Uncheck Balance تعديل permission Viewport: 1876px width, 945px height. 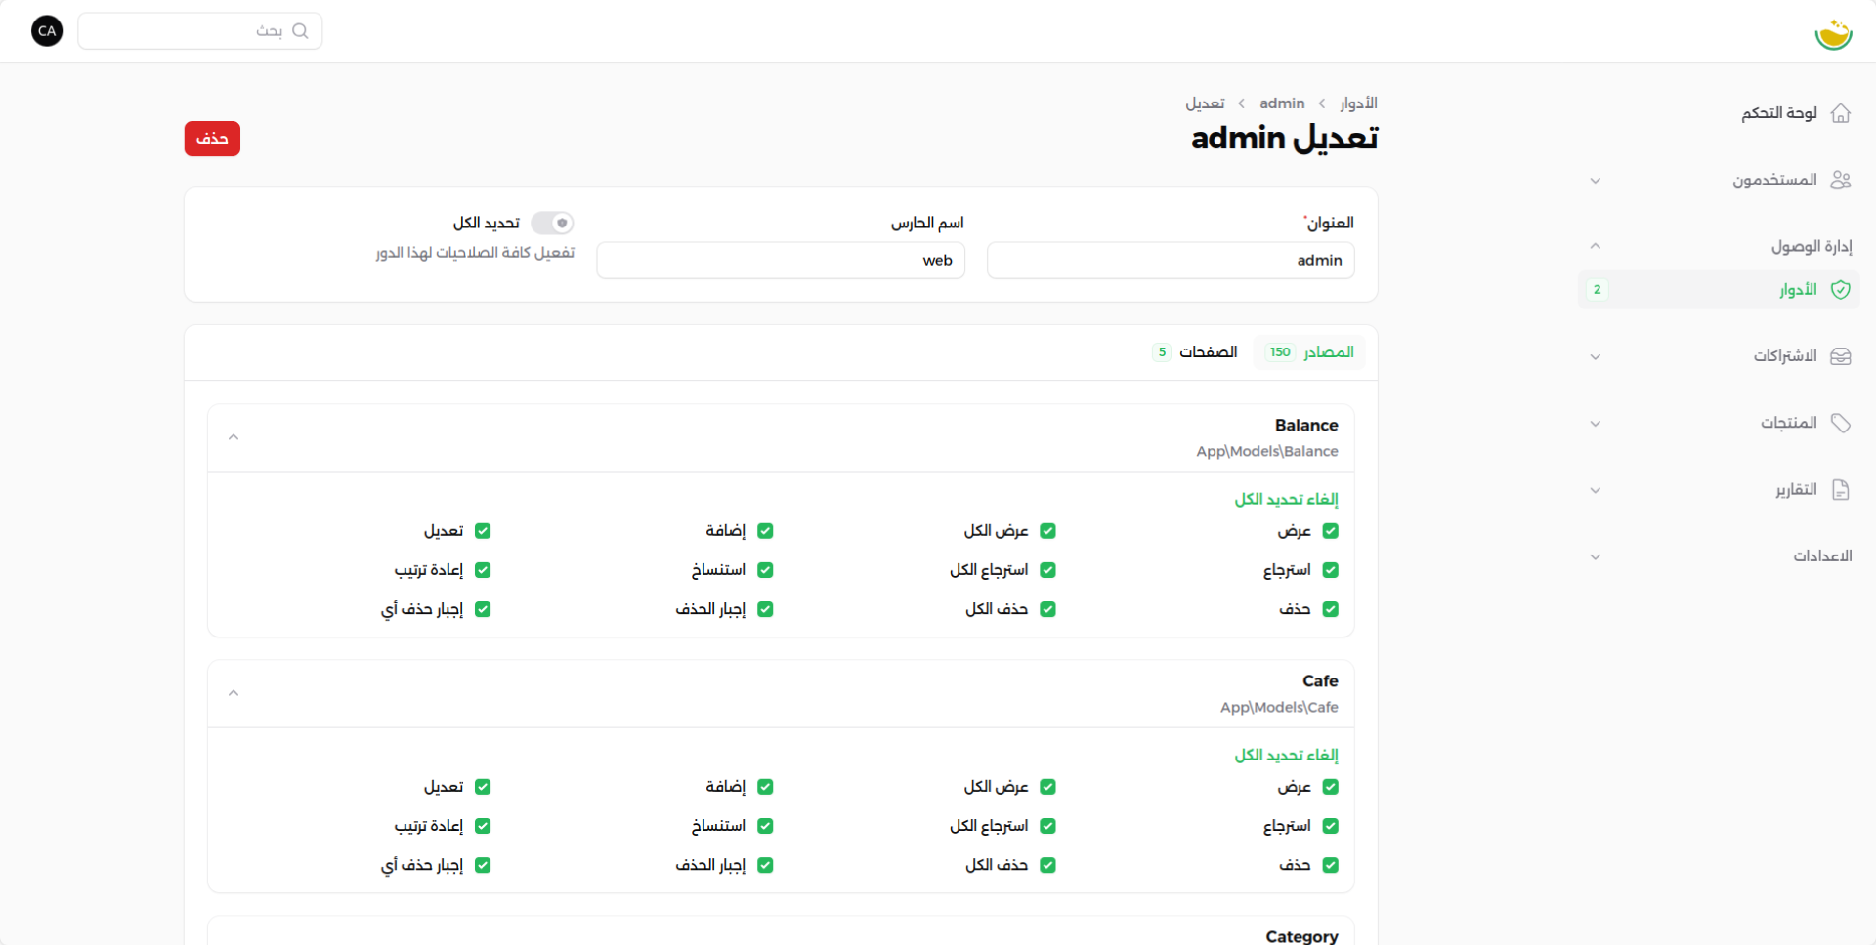483,531
